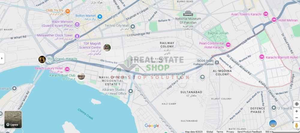The image size is (300, 133).
Task: Click the Hotel Mehran pin icon
Action: click(274, 20)
